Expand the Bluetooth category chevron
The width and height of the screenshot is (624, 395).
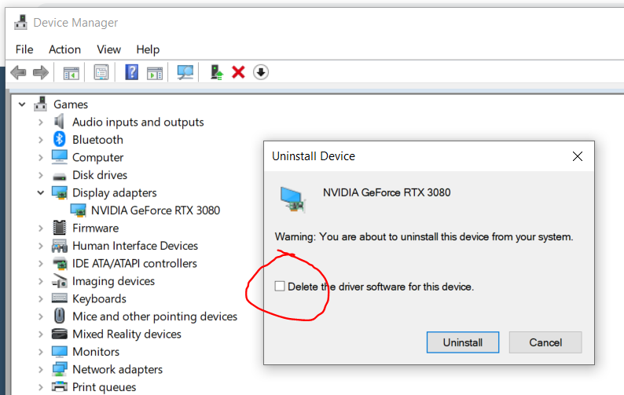pyautogui.click(x=41, y=140)
